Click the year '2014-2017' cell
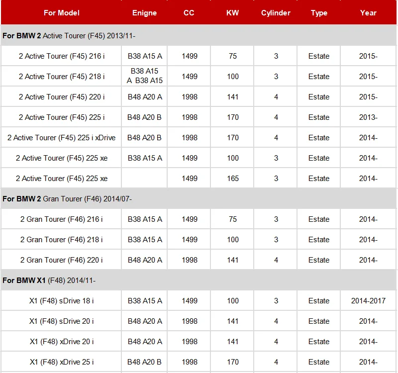The height and width of the screenshot is (373, 398). click(368, 301)
